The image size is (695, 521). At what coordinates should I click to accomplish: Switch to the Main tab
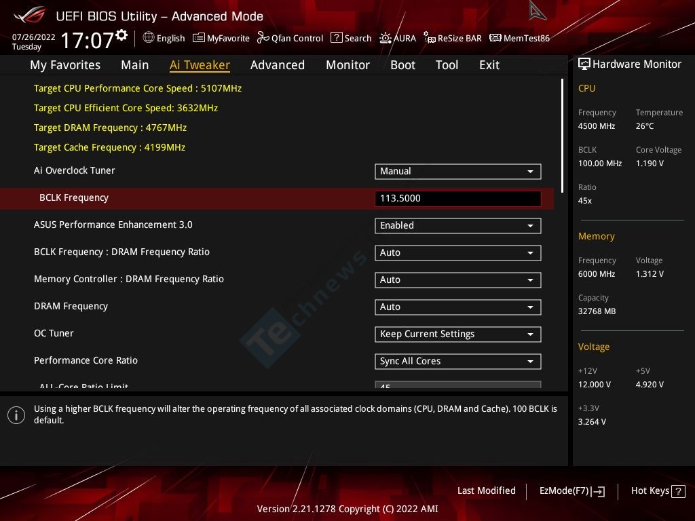point(135,65)
